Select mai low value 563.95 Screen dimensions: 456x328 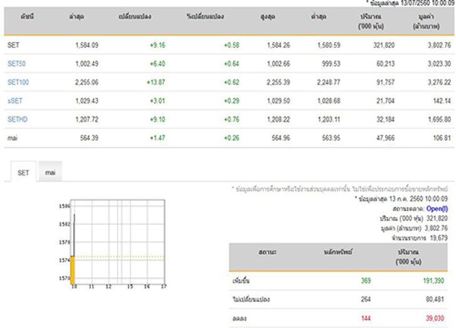(331, 138)
